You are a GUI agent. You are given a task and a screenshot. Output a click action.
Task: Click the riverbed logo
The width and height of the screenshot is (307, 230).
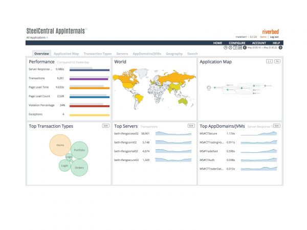tap(270, 31)
